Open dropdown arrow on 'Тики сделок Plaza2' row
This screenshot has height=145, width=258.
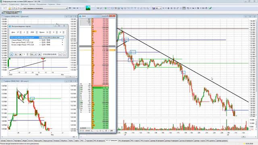(62, 42)
